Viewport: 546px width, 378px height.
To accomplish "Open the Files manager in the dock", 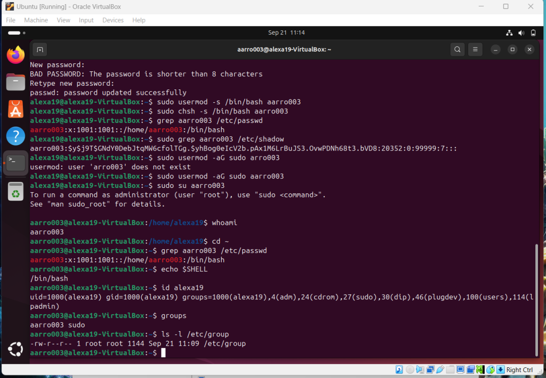I will 15,82.
